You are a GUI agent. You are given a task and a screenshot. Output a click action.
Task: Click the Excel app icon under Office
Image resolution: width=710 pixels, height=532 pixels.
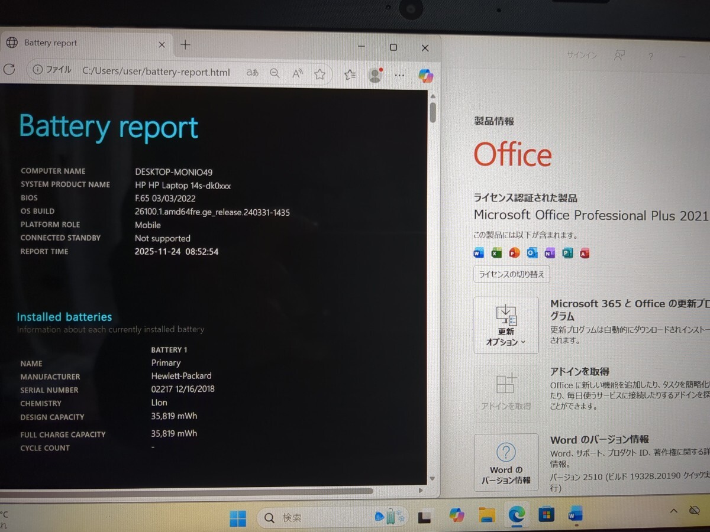pyautogui.click(x=496, y=253)
